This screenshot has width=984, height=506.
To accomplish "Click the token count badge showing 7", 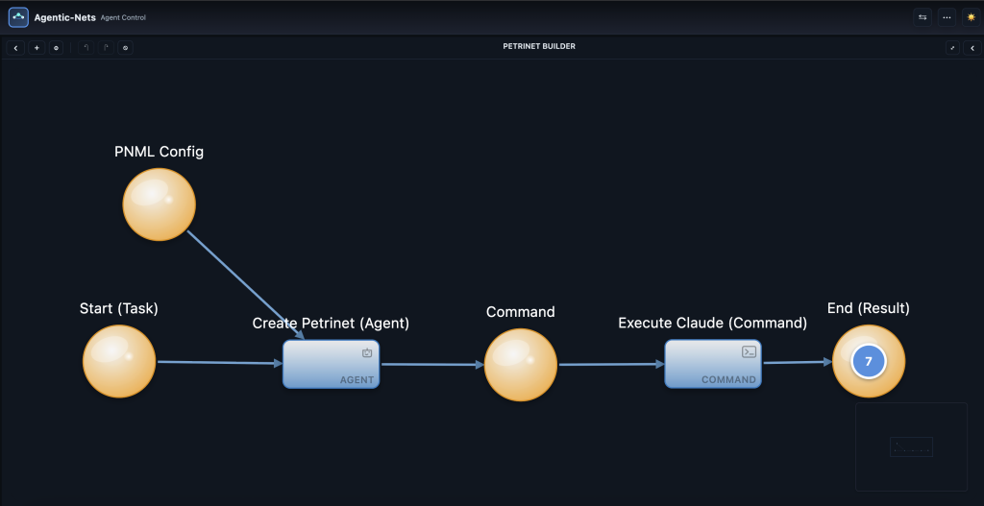I will (x=869, y=362).
